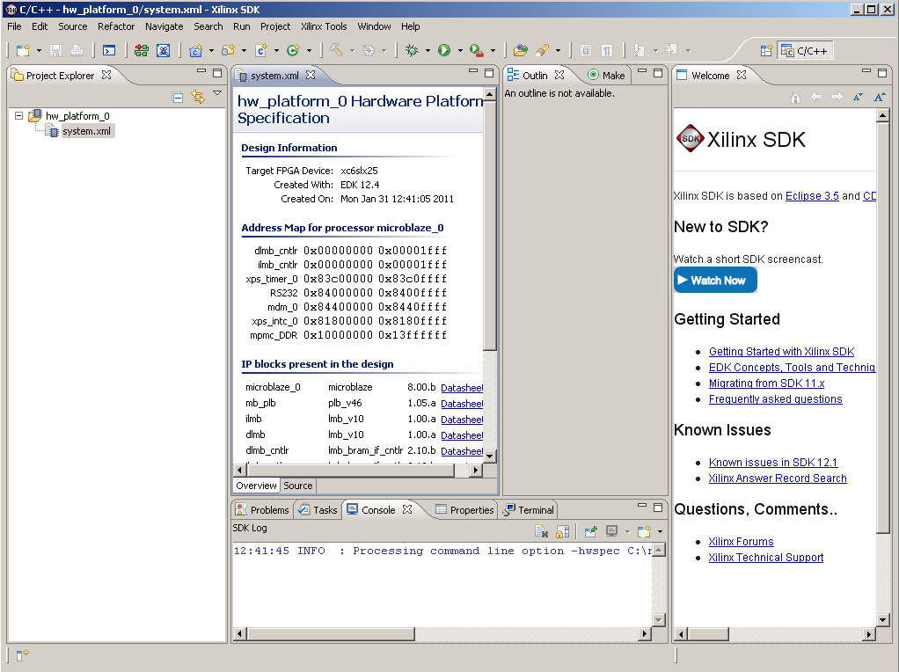This screenshot has width=899, height=672.
Task: Select system.xml in Project Explorer
Action: coord(85,131)
